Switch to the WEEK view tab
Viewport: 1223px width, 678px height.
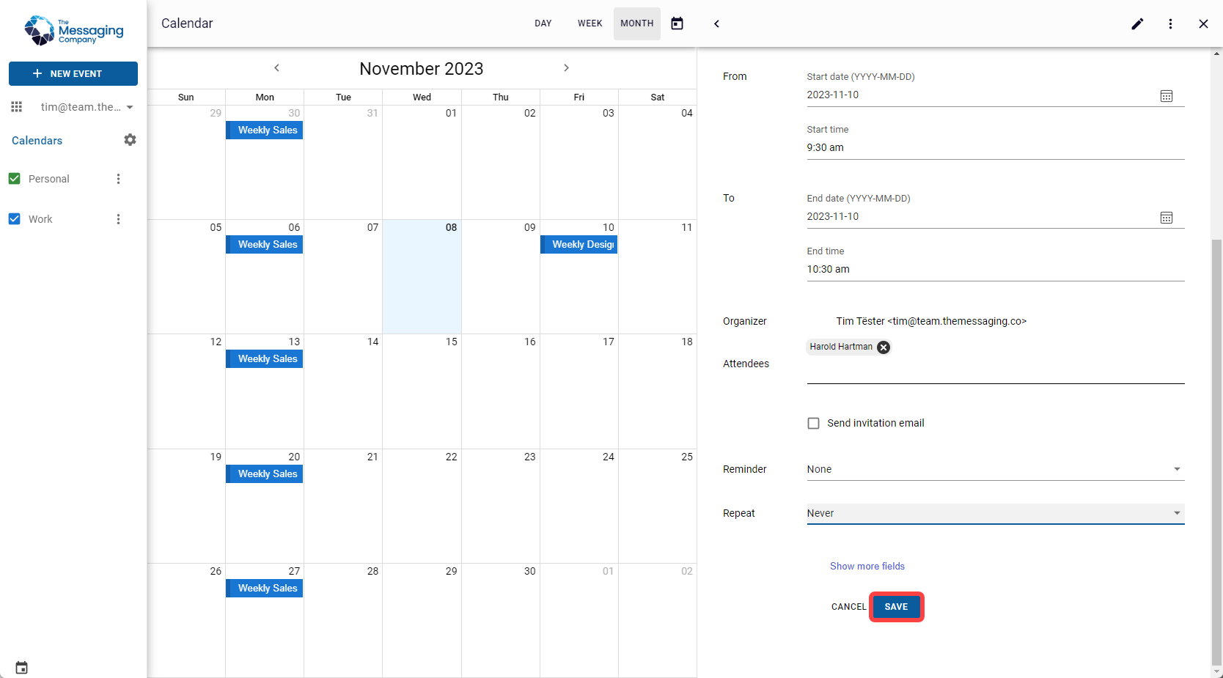point(590,23)
